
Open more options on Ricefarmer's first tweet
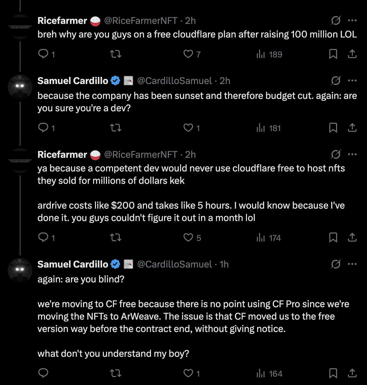pyautogui.click(x=352, y=20)
